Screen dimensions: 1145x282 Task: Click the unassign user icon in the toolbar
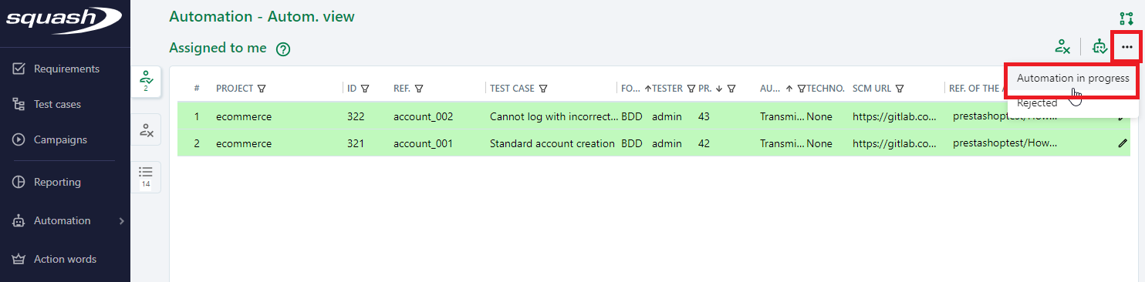pyautogui.click(x=1062, y=47)
